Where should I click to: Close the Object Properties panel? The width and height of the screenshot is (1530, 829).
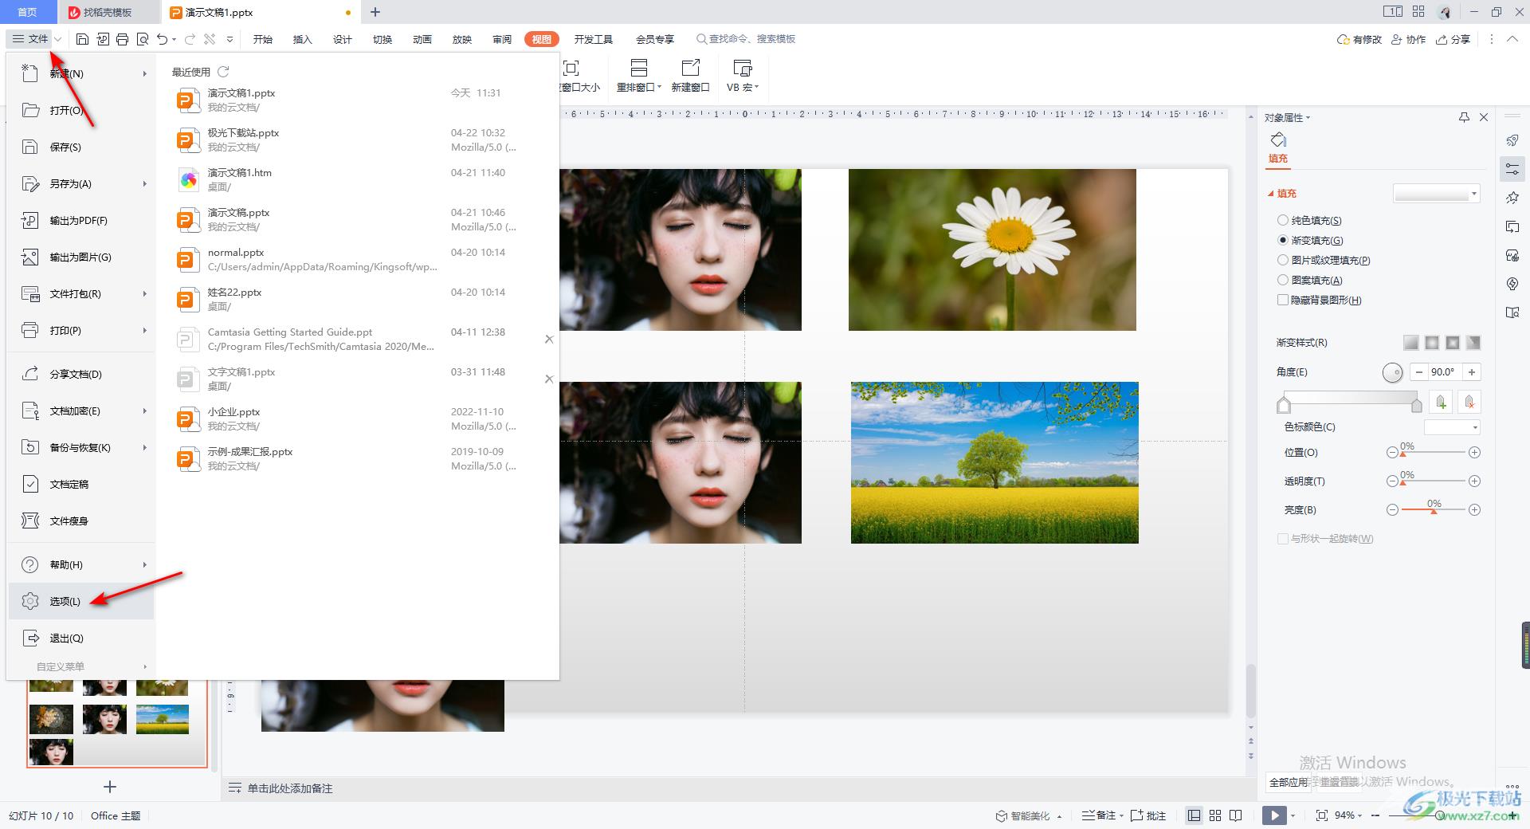click(1484, 117)
